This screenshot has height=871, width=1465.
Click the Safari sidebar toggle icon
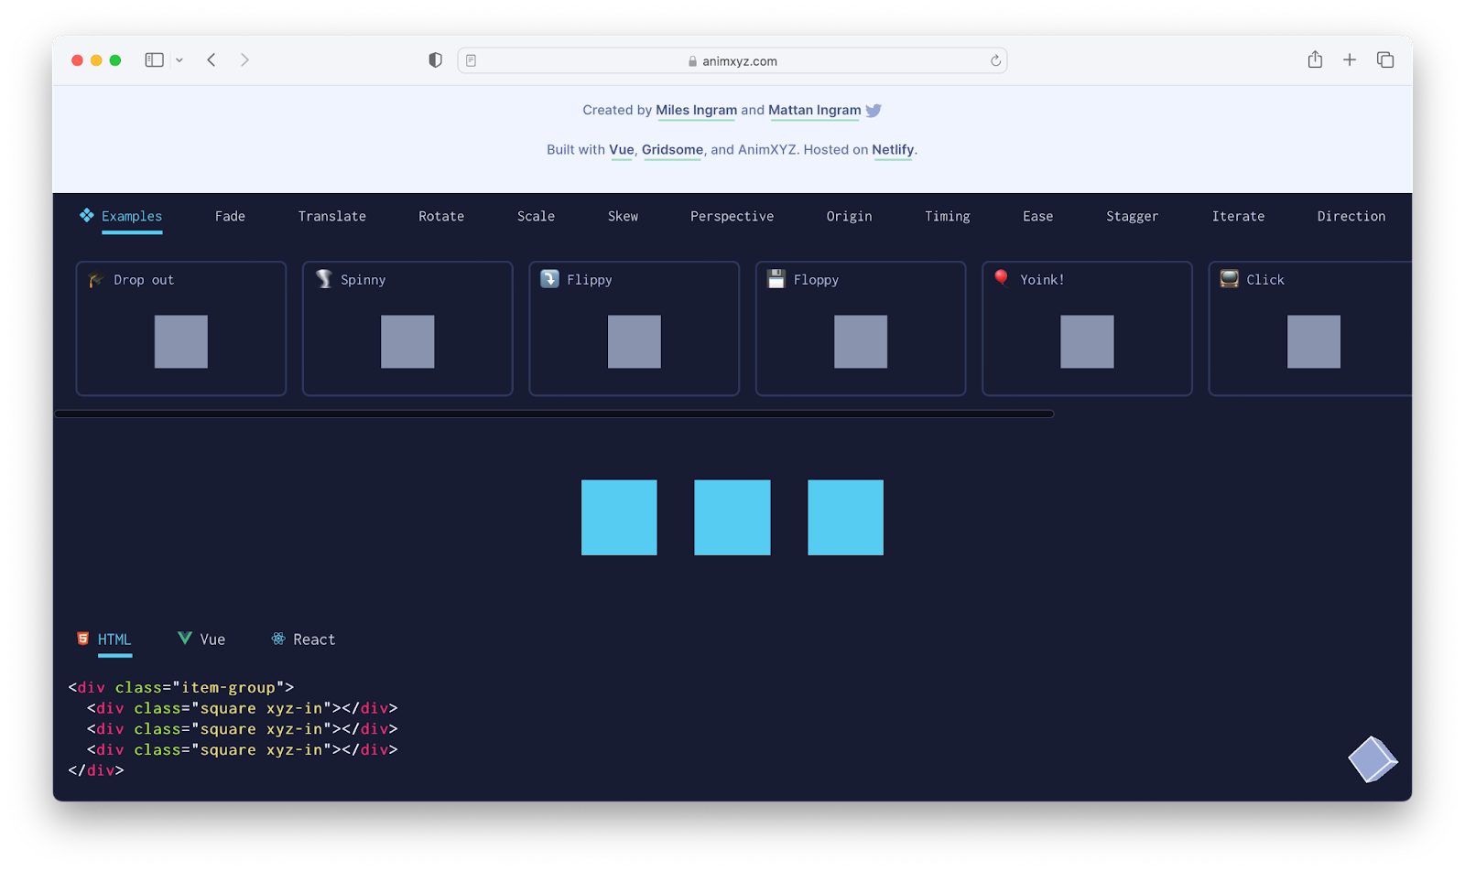(x=154, y=60)
